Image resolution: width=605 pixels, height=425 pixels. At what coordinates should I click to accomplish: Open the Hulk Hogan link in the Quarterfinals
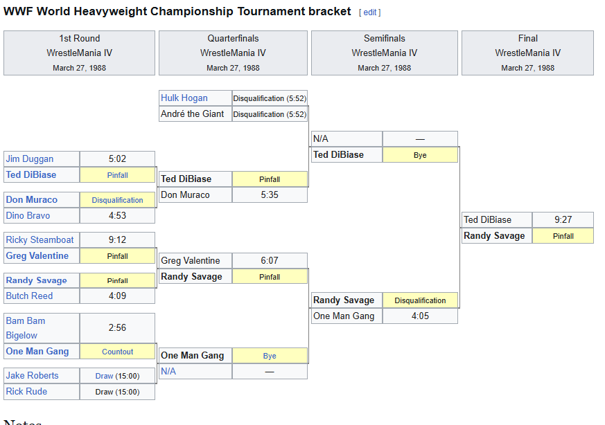(x=184, y=98)
